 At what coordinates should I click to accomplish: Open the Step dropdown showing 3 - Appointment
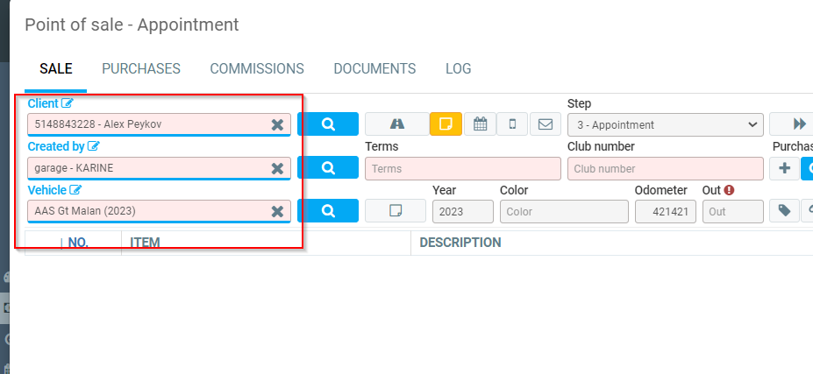click(x=666, y=124)
